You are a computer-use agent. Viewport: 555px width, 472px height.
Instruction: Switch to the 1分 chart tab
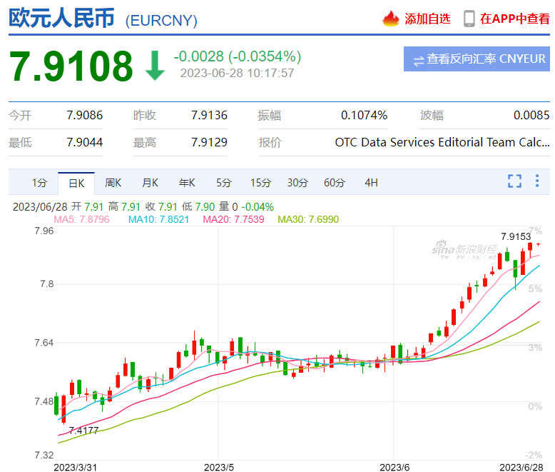39,183
